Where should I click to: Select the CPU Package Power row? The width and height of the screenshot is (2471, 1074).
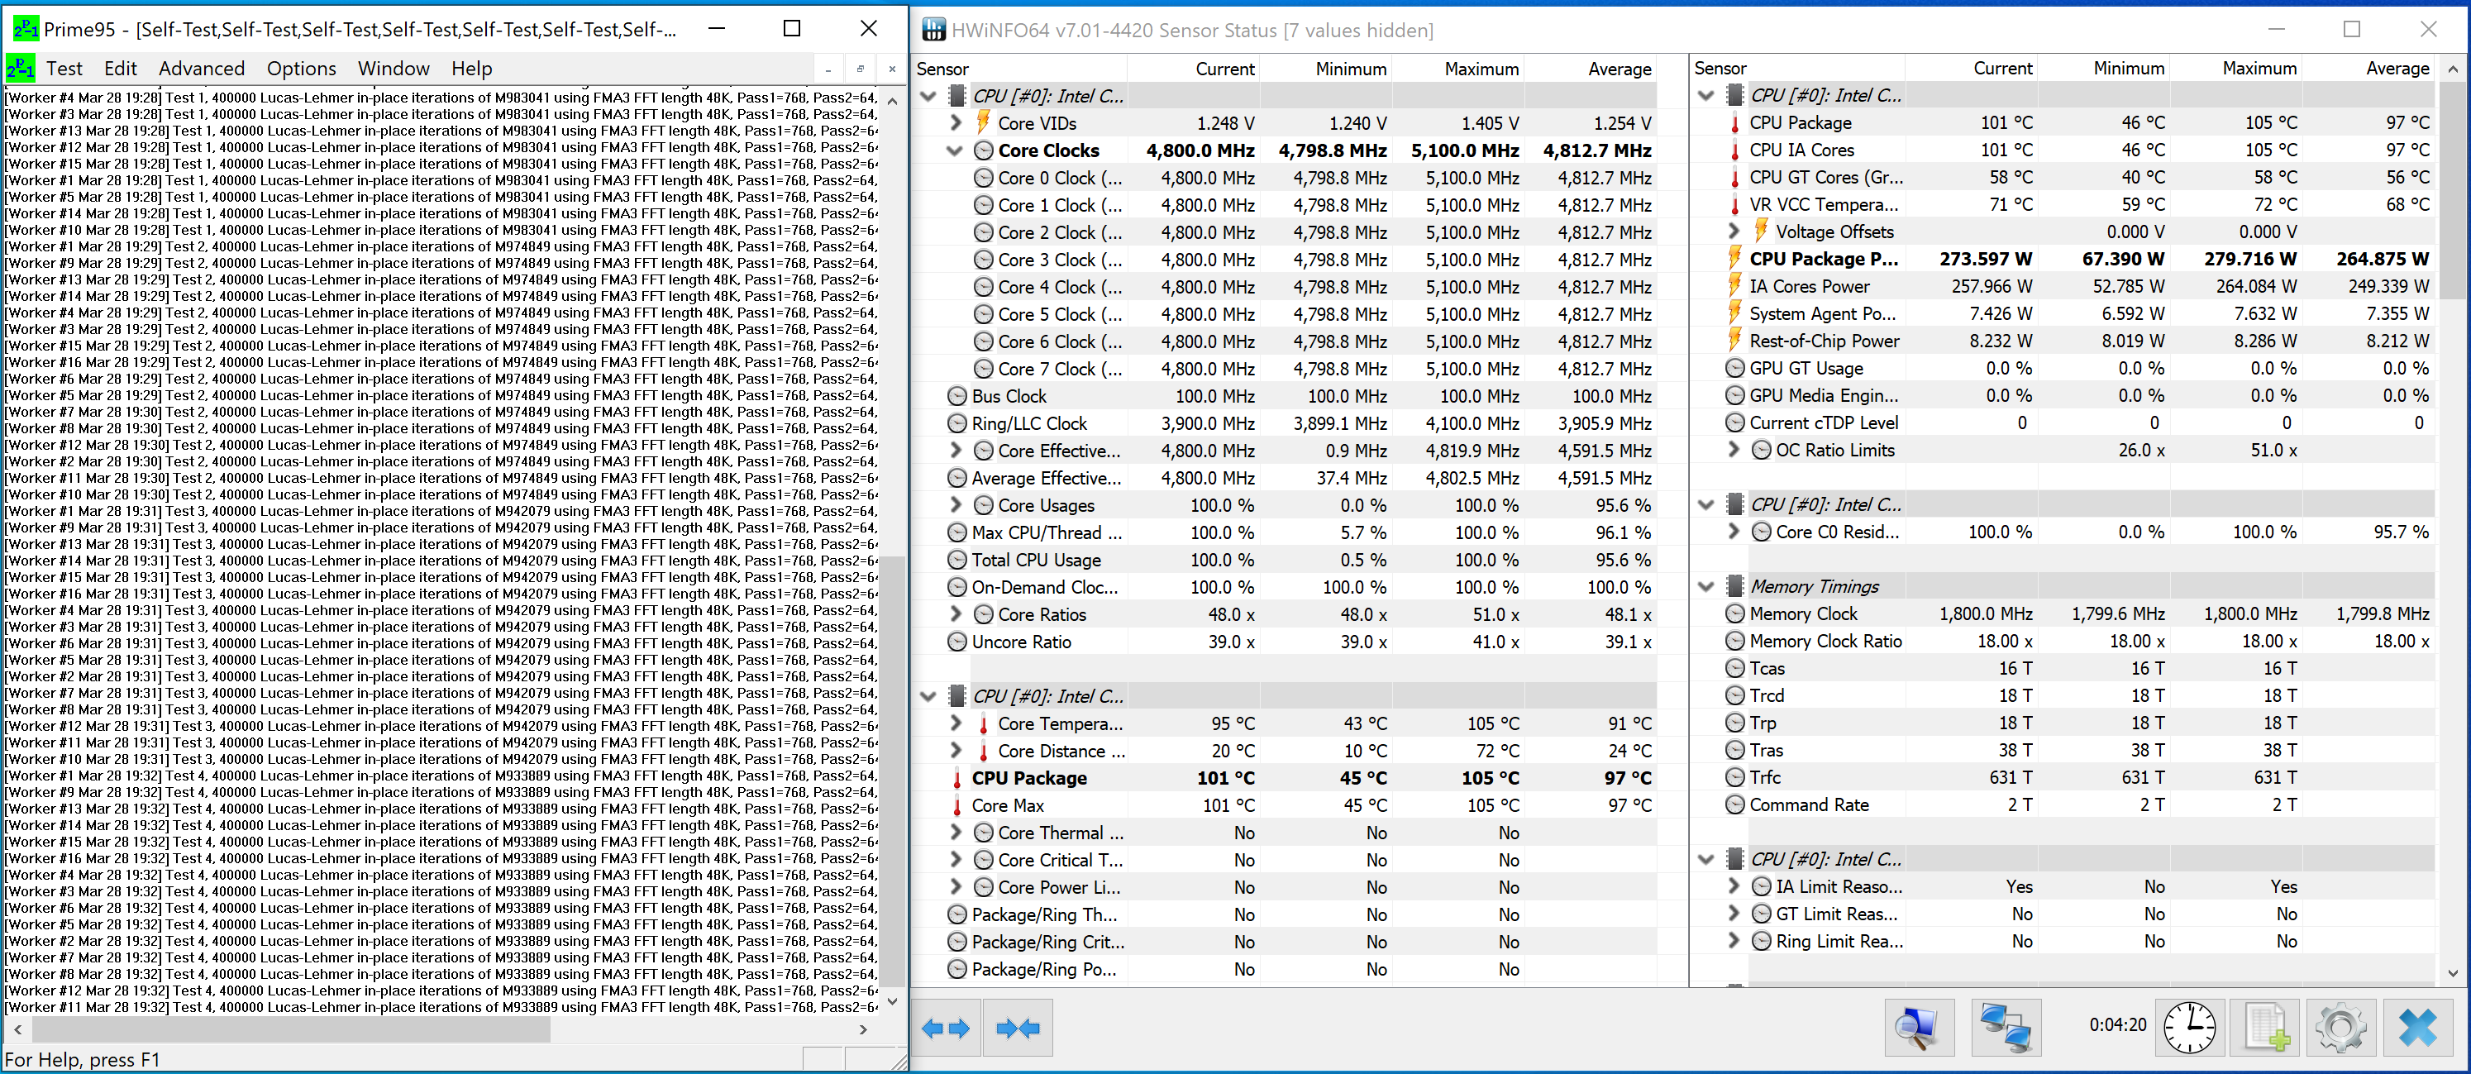1823,259
